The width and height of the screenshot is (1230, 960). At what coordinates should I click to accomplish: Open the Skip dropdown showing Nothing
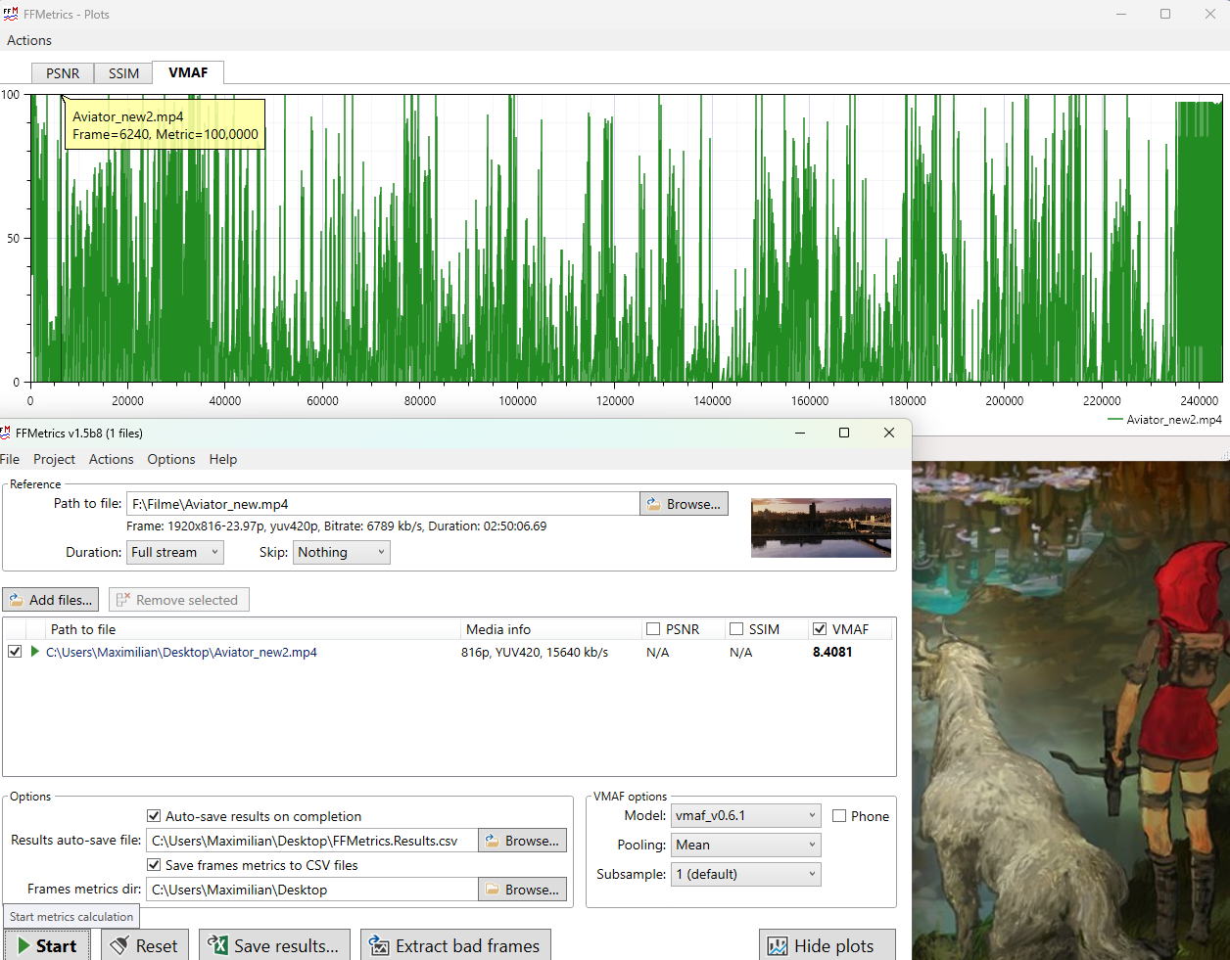point(341,552)
